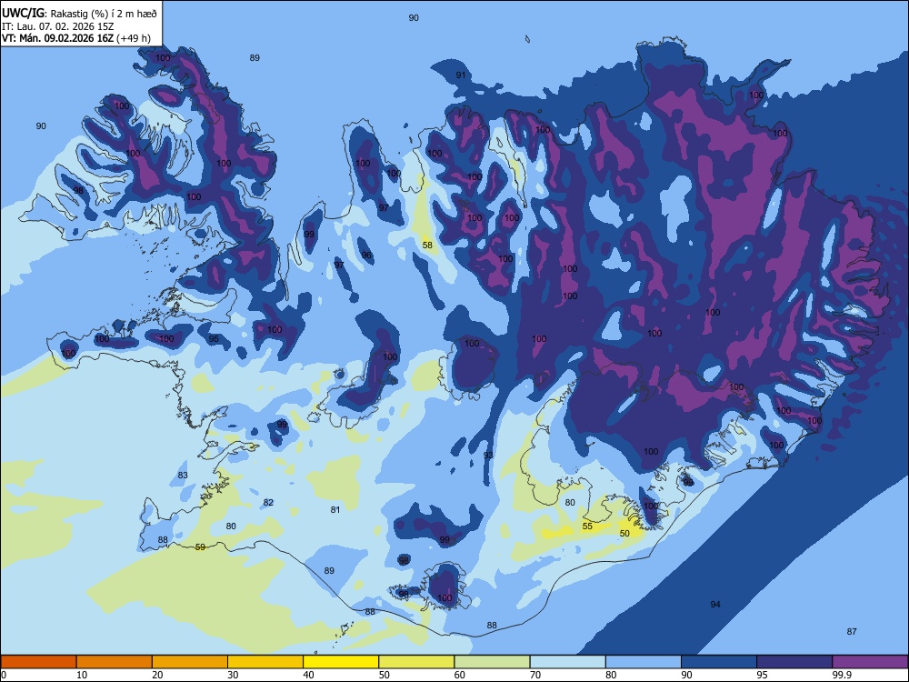Click the humidity value '58' on the map
Viewport: 909px width, 682px height.
point(427,246)
